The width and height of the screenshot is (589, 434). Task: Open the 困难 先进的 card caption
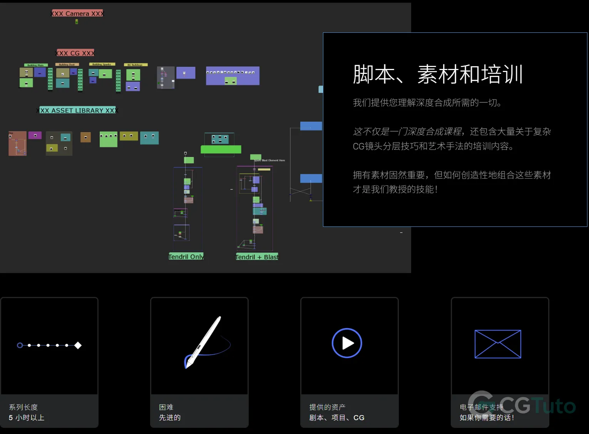[x=199, y=411]
